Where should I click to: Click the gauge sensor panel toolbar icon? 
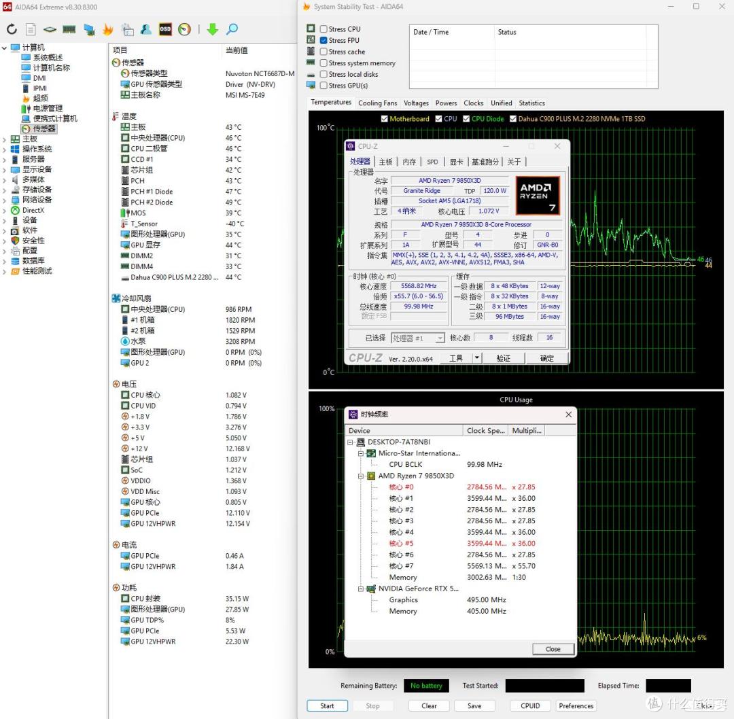coord(184,29)
